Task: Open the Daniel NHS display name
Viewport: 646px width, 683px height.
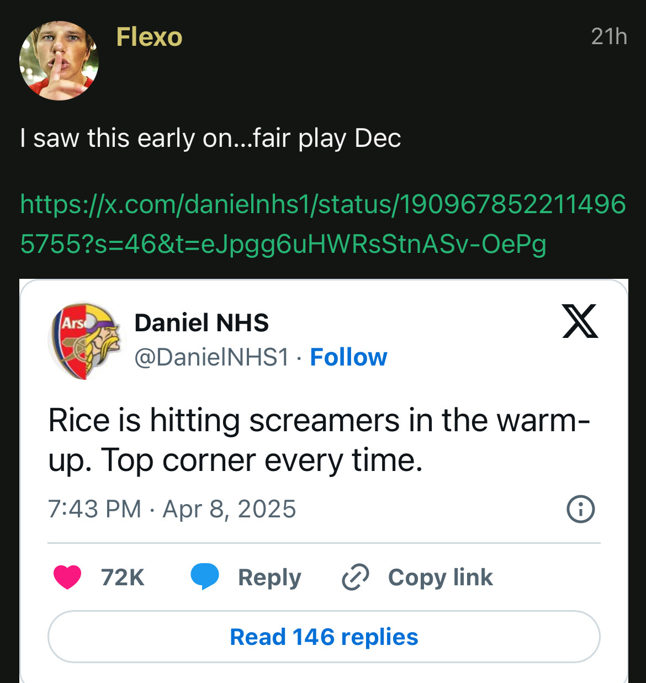Action: [202, 323]
